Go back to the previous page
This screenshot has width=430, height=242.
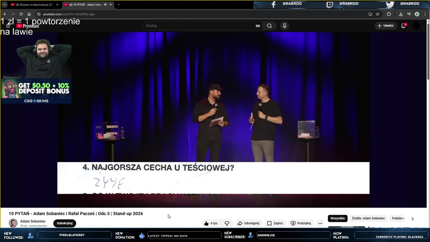click(x=5, y=14)
